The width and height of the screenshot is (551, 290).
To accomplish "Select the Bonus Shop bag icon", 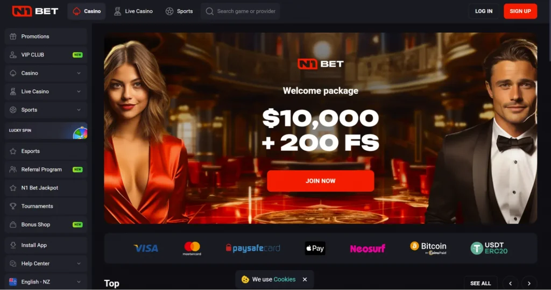I will (13, 224).
